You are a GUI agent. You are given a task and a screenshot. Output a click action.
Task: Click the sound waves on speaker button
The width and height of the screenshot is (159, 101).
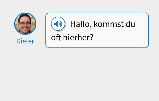click(61, 24)
